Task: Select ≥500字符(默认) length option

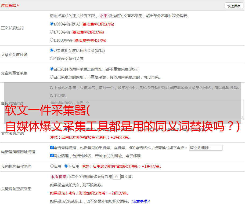Action: tap(52, 24)
